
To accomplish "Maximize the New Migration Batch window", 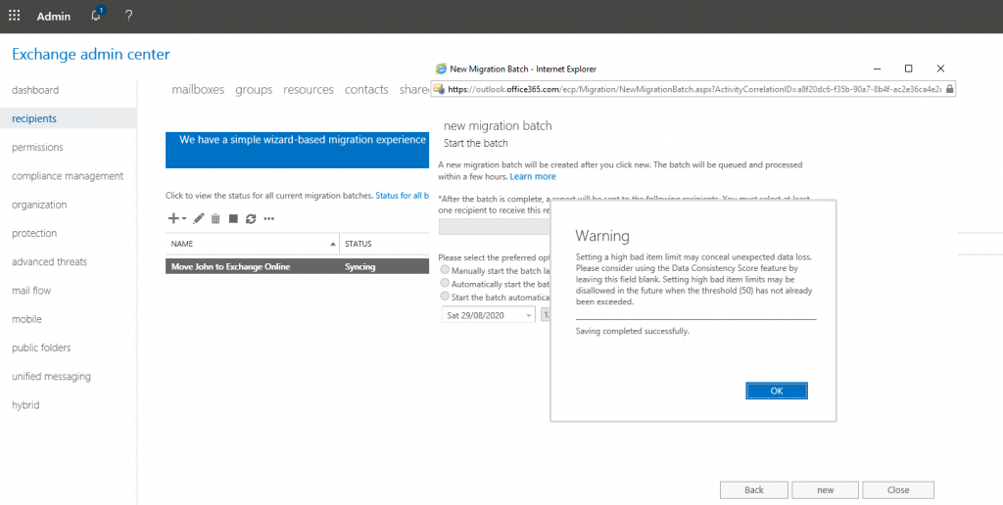I will point(908,69).
